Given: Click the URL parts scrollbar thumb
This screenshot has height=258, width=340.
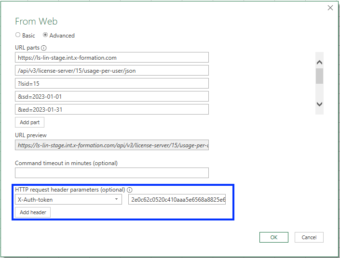Looking at the screenshot, I should coord(319,76).
